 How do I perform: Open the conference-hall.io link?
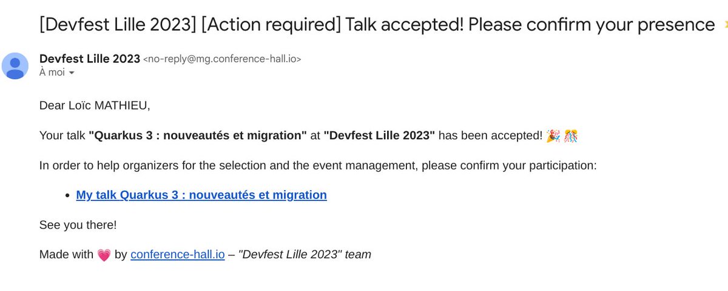coord(178,255)
